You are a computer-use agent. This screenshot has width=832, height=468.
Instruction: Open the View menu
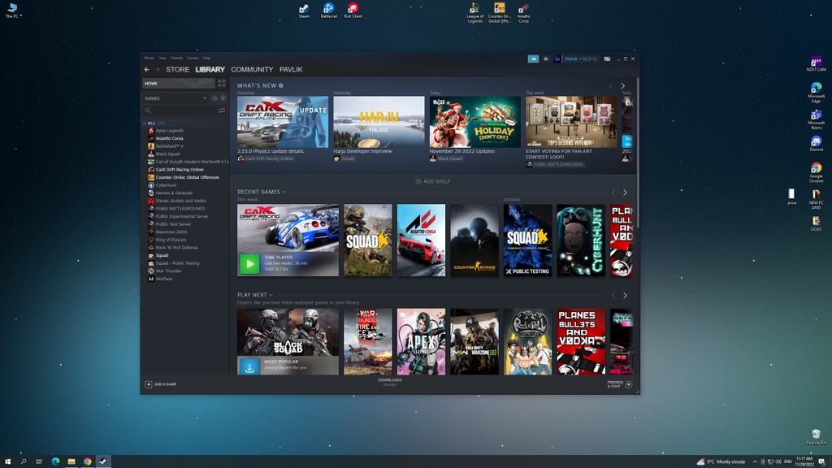pos(162,58)
